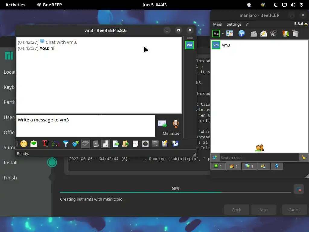
Task: Toggle dictionary word completer icon
Action: (96, 144)
